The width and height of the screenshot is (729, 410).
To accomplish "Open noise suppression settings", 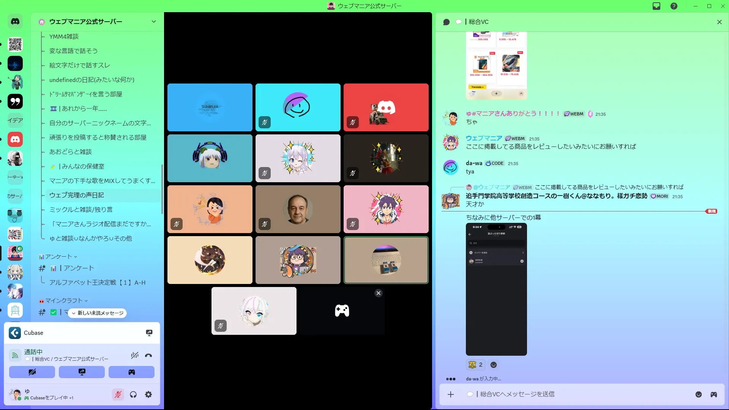I will click(x=134, y=356).
